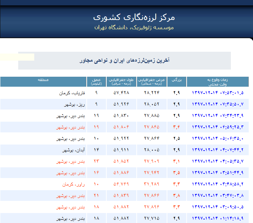
Task: Select بندر دیر، بوشهر in the magnitude ۳.۶ row
Action: click(x=71, y=127)
